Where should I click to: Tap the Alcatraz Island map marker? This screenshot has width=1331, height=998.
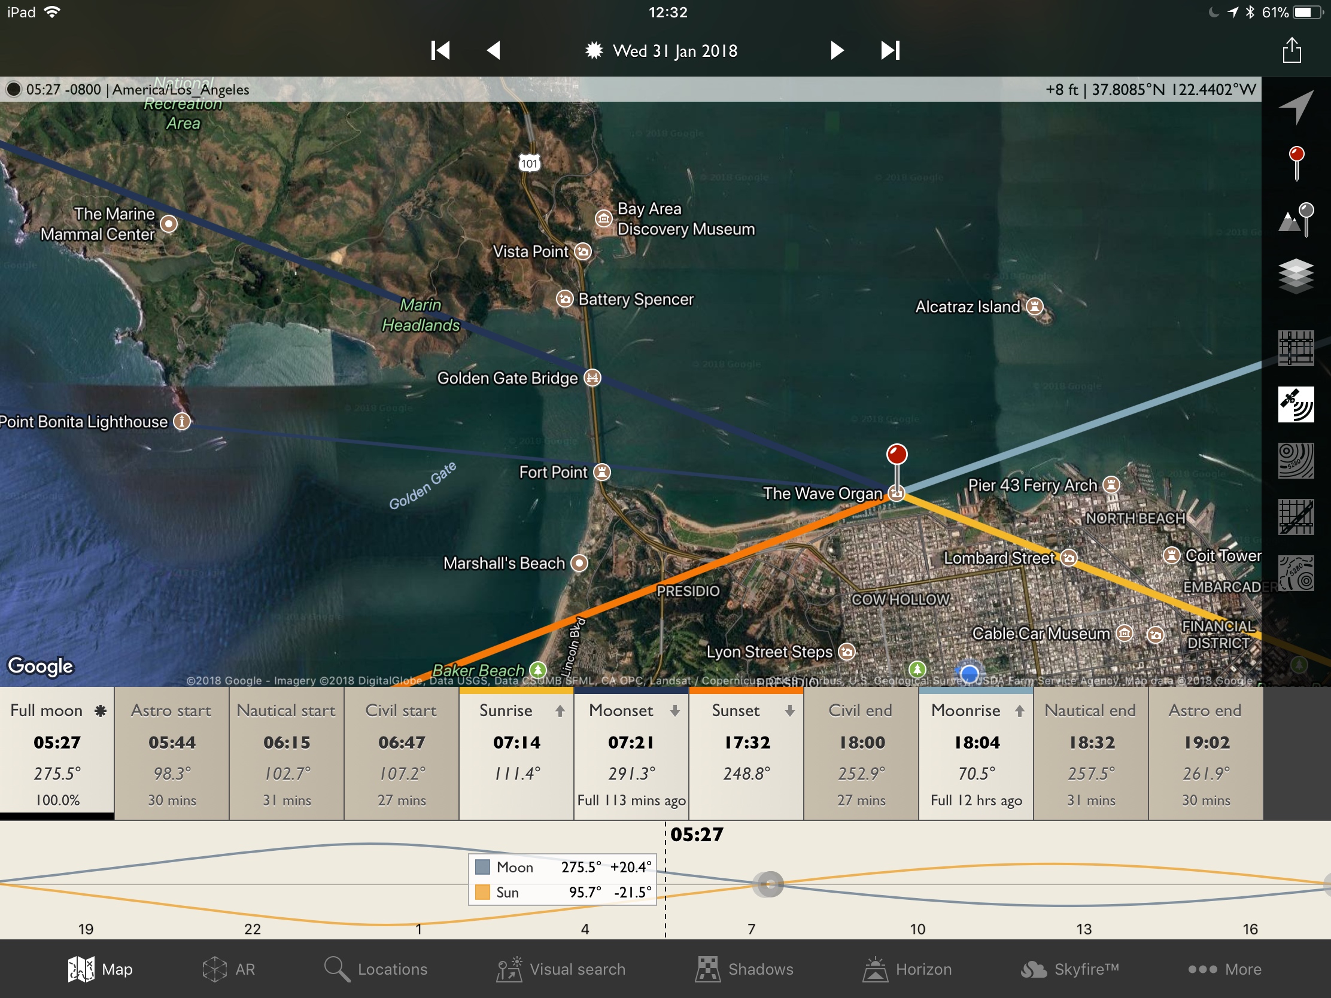pos(1034,306)
